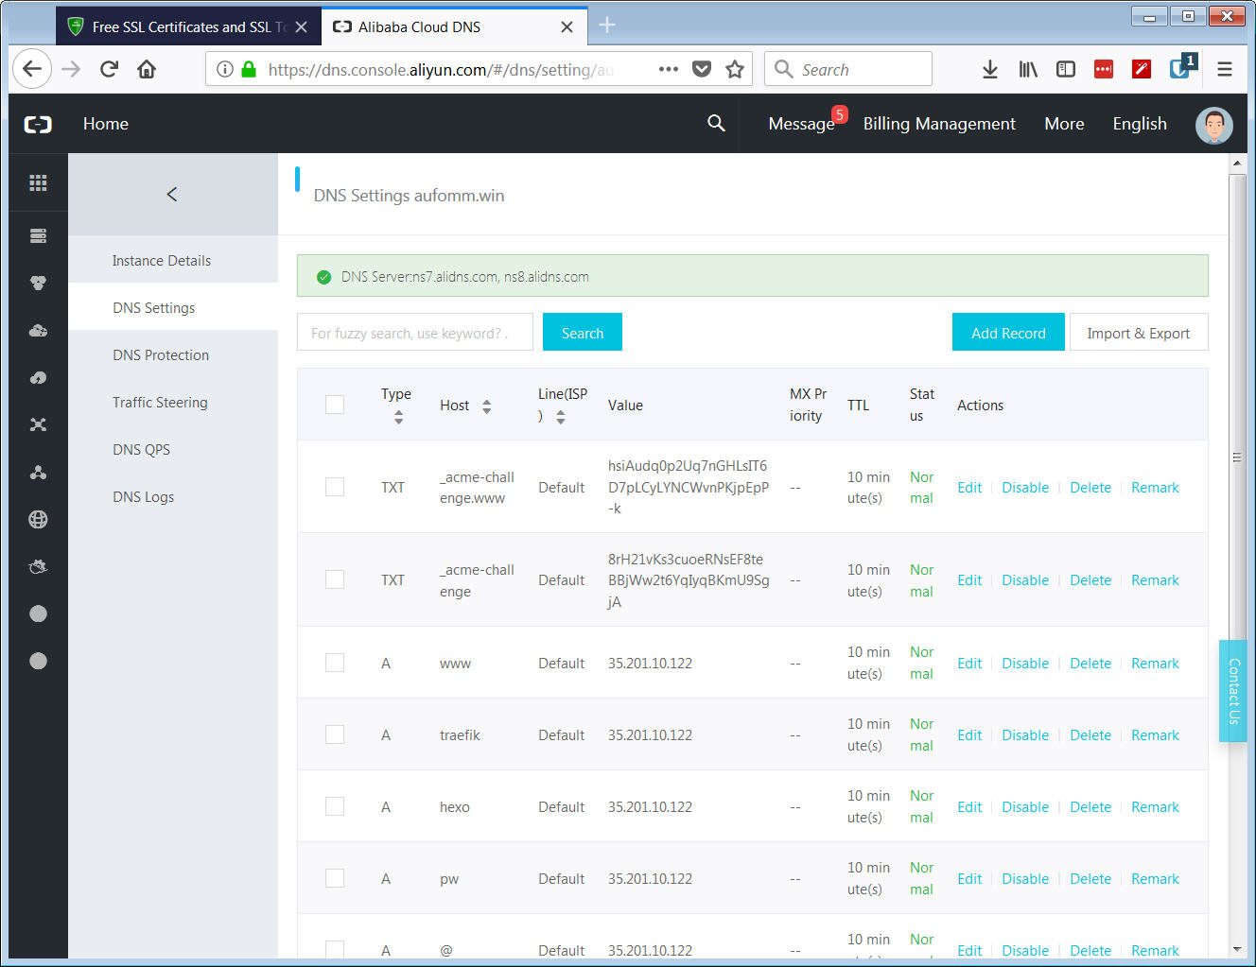Delete the hexo A record
1256x967 pixels.
(x=1090, y=807)
